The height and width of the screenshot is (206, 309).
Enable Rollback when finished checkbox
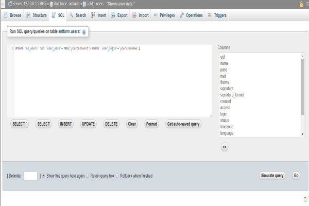(117, 176)
